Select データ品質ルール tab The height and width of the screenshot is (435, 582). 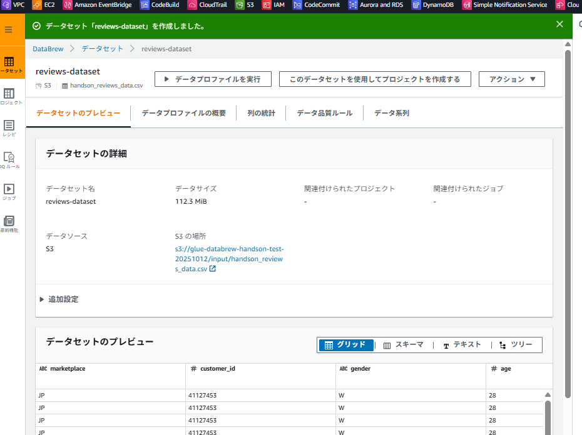point(324,113)
